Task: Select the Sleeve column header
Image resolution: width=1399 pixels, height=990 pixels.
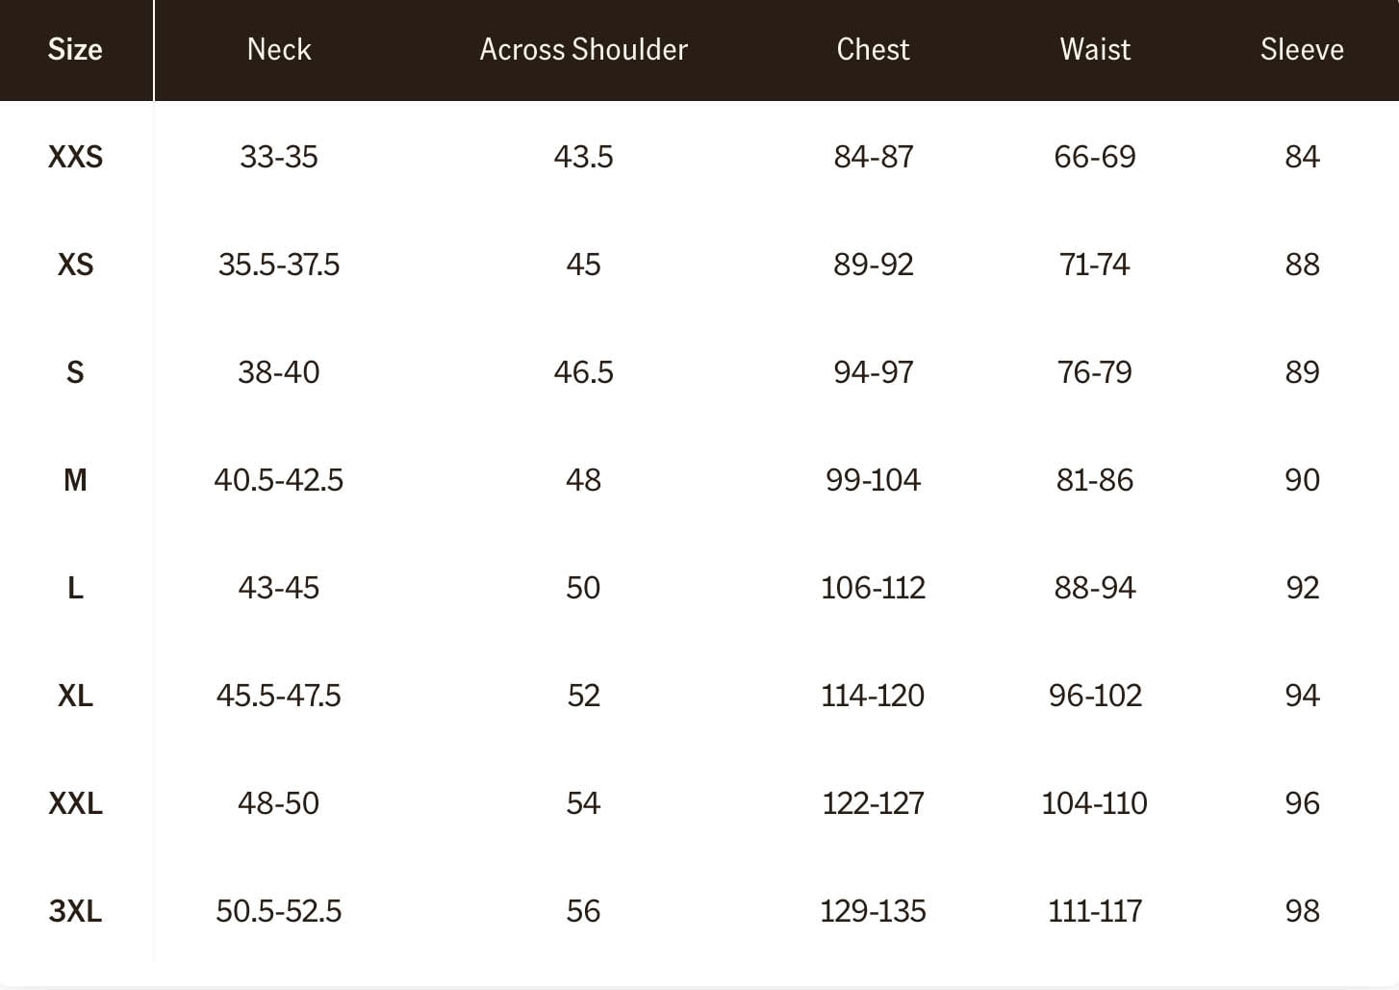Action: [1302, 49]
